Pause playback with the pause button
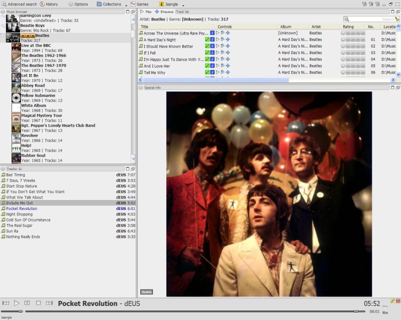The height and width of the screenshot is (320, 401). (x=27, y=303)
